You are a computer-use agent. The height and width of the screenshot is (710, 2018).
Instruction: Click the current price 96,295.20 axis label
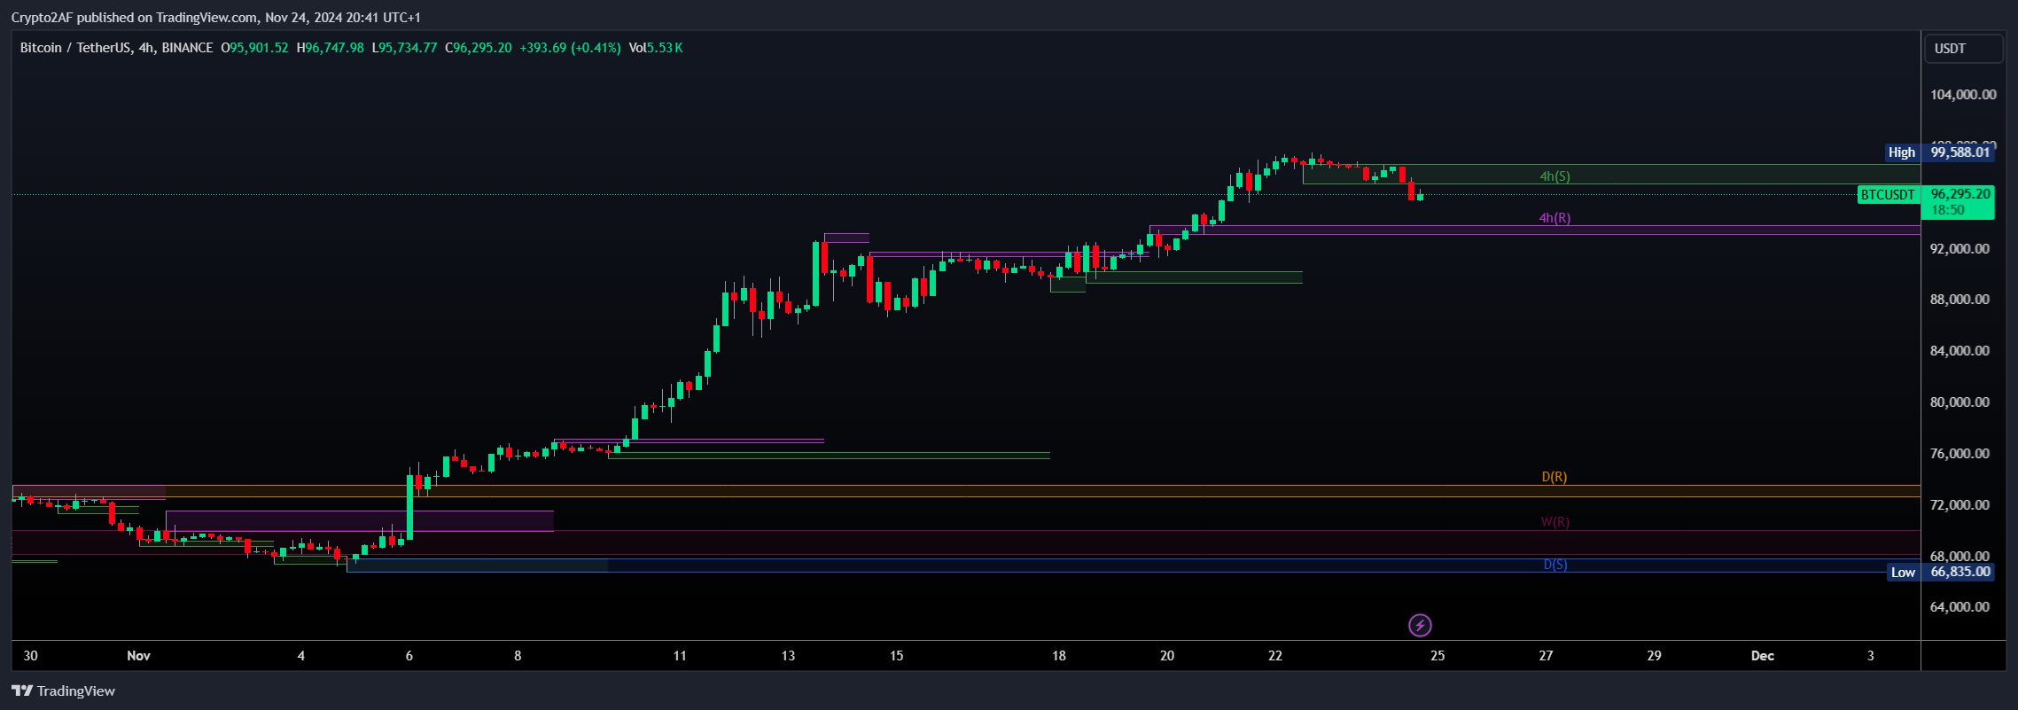(1960, 194)
